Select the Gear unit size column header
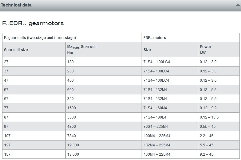Viewport: 241px width, 160px height. pos(16,50)
